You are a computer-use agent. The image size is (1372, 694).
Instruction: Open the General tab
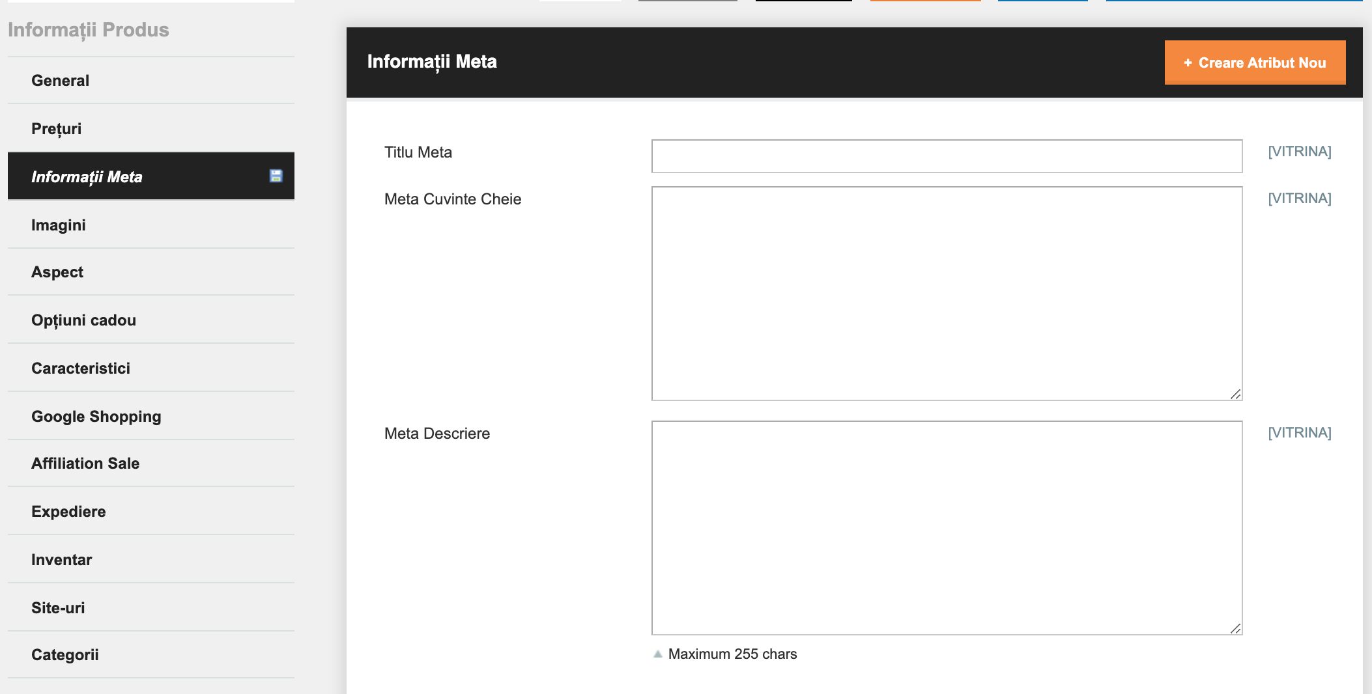(x=151, y=81)
